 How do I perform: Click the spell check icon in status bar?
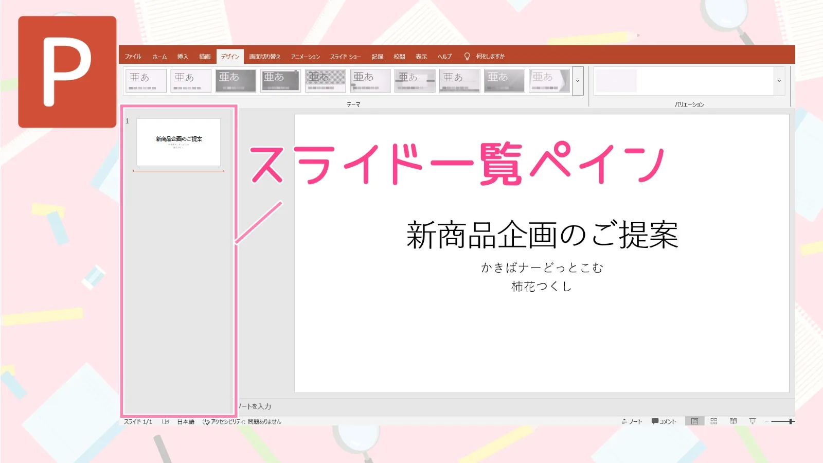point(165,421)
